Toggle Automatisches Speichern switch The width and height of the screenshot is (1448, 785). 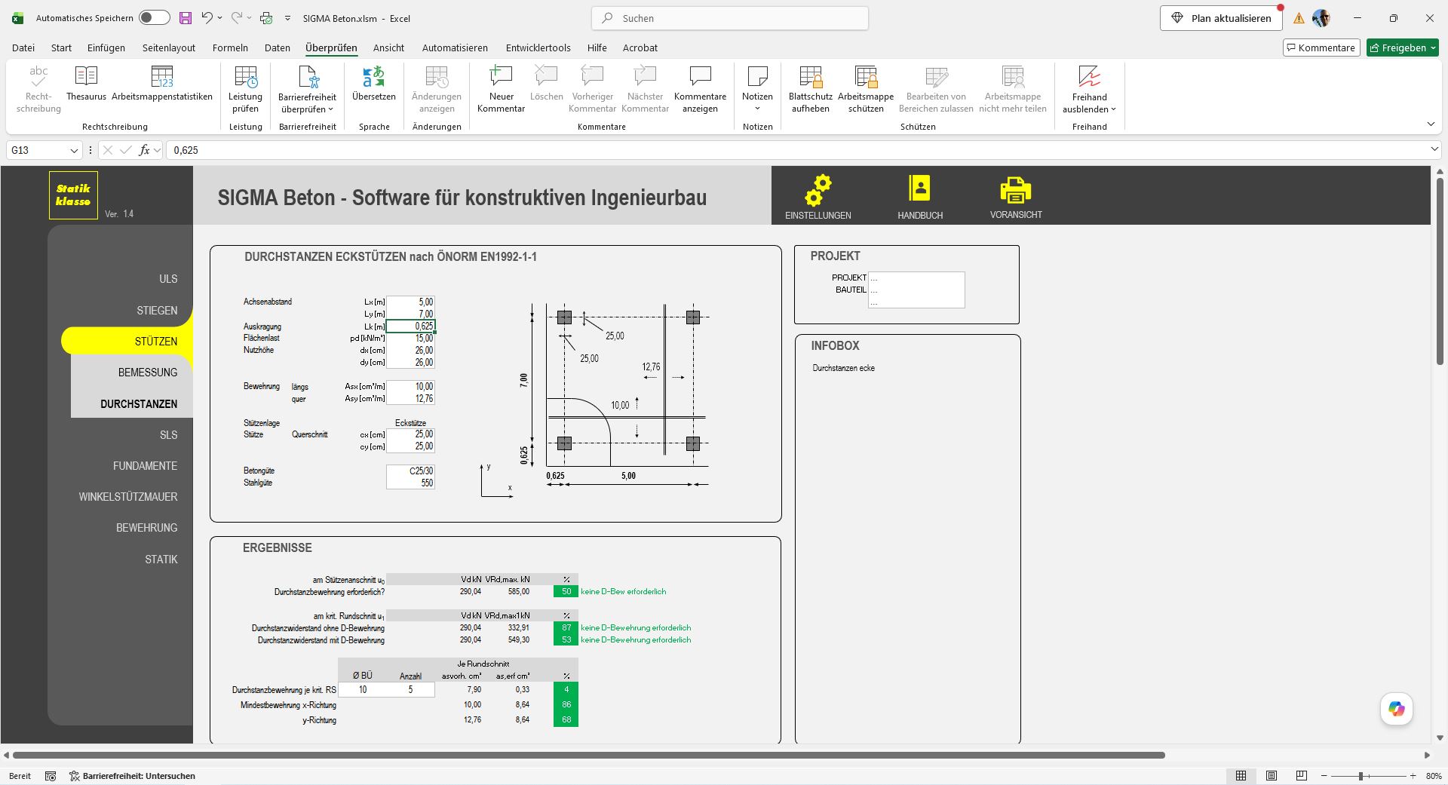click(155, 18)
